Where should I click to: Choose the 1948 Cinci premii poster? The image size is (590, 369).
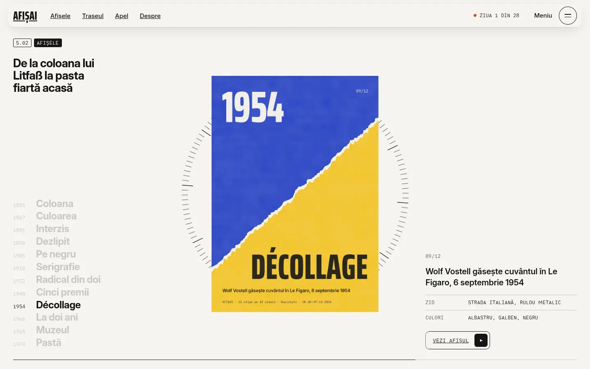click(51, 292)
